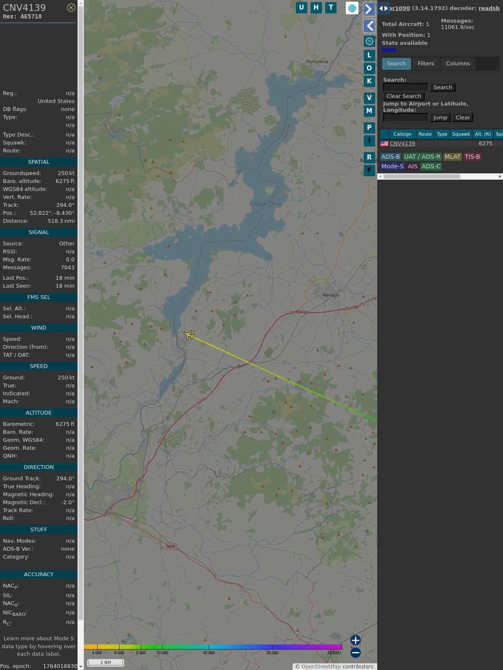Click the R map button
This screenshot has height=670, width=503.
coord(369,157)
